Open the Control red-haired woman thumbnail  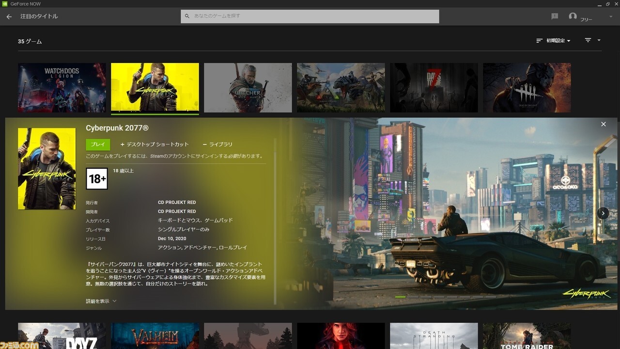click(x=341, y=336)
